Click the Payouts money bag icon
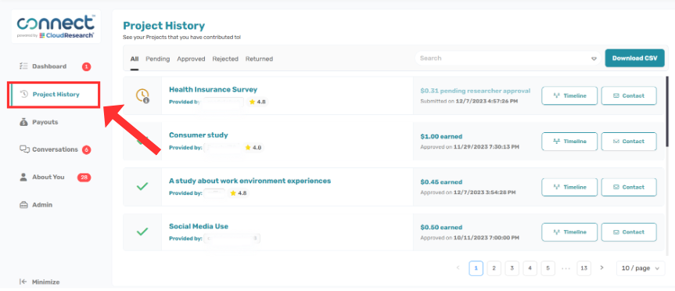Screen dimensions: 675x291 click(x=23, y=122)
